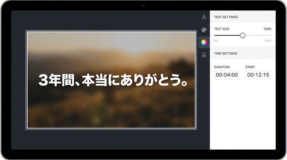Click the DURATION label

click(x=222, y=67)
